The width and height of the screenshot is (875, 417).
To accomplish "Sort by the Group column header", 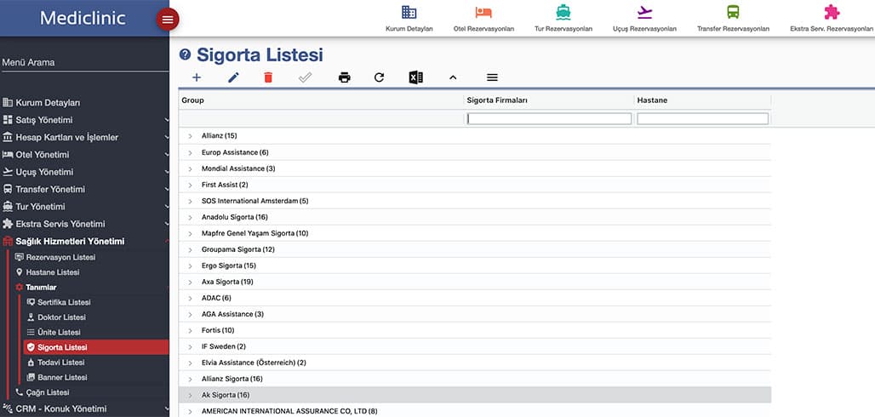I will click(192, 100).
